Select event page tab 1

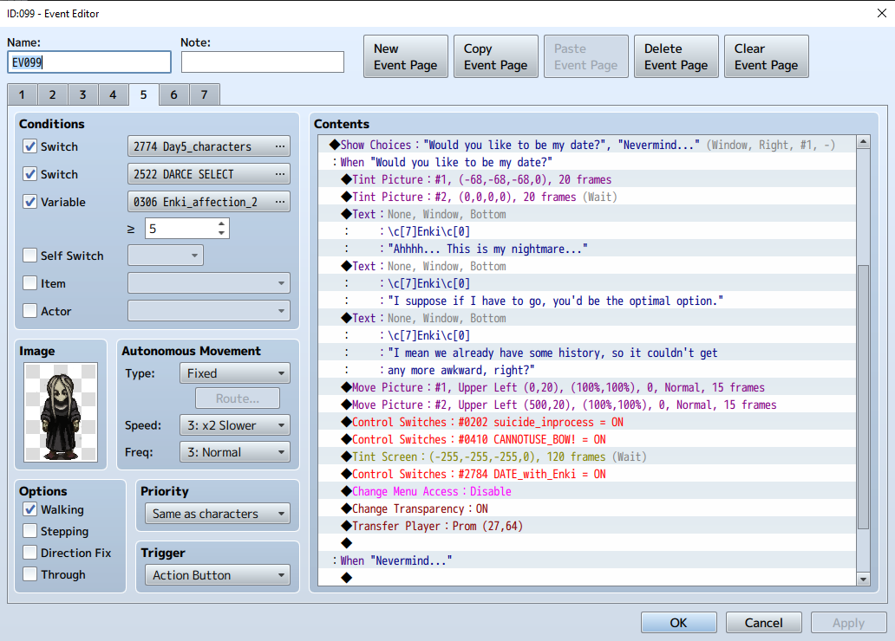pos(22,94)
